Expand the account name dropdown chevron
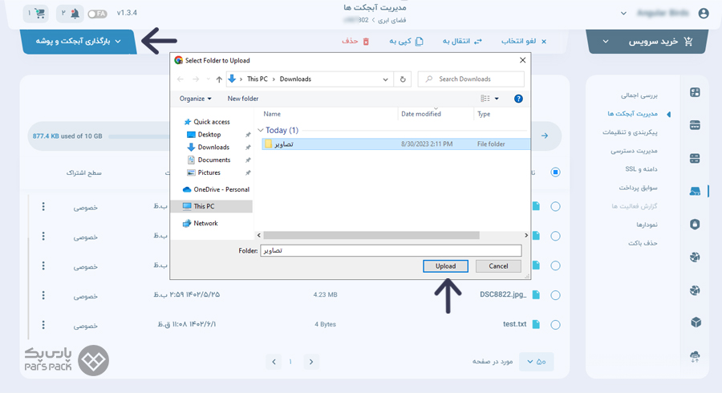 (623, 14)
